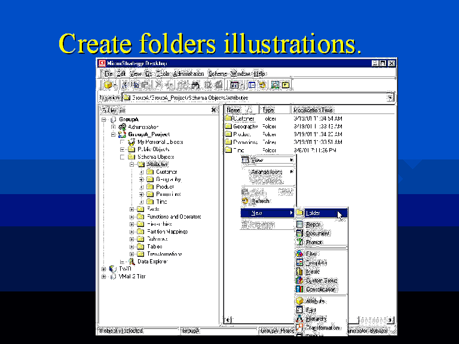Expand the Facts folder in the tree
459x344 pixels.
(131, 209)
